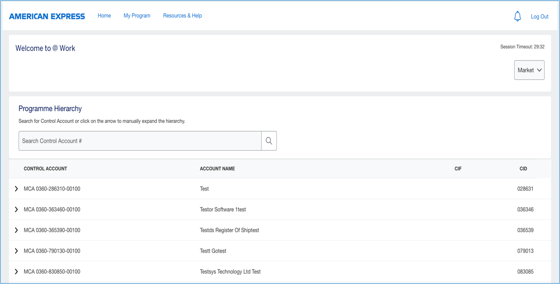Click the Log Out link
Image resolution: width=560 pixels, height=284 pixels.
[x=539, y=17]
